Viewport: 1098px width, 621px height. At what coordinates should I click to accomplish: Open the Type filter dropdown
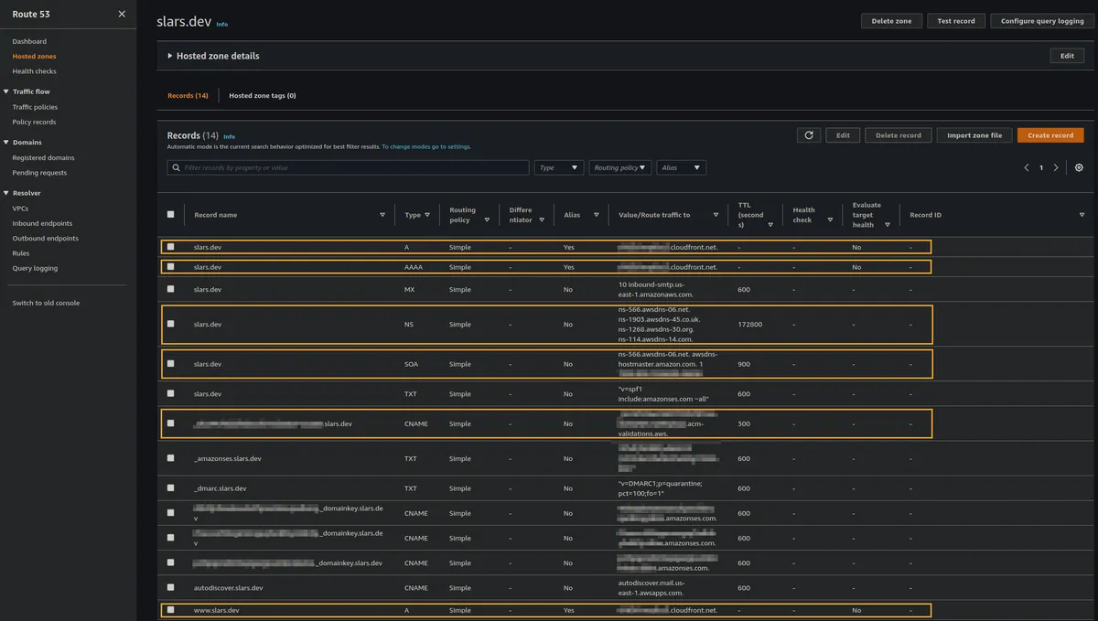(x=559, y=168)
